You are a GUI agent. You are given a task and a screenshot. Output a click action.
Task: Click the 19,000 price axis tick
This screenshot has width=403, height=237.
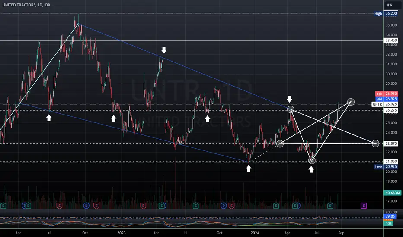[391, 181]
